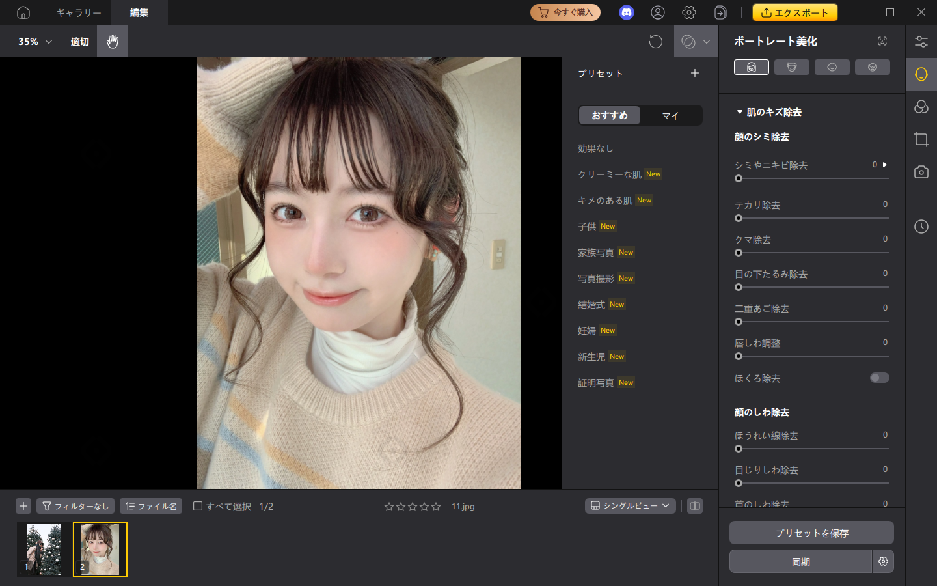Open sync settings gear icon

point(883,561)
